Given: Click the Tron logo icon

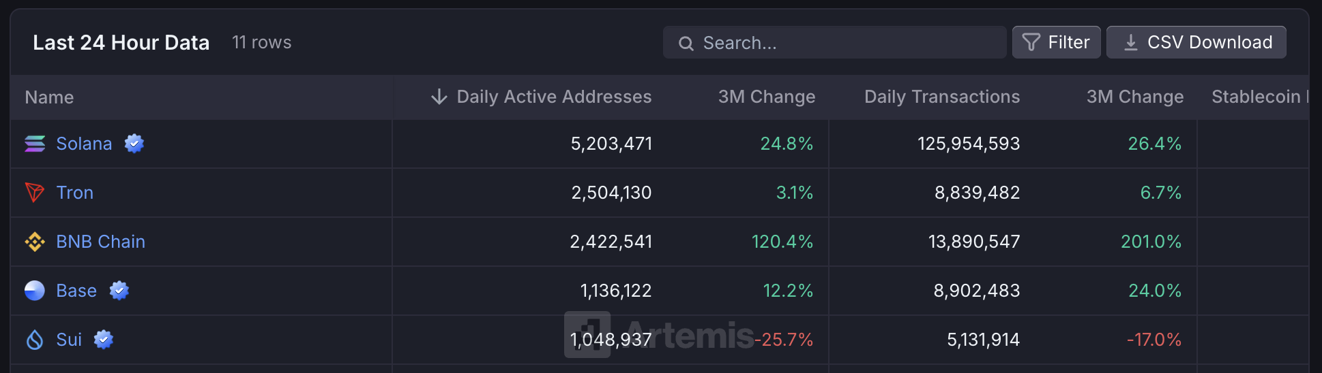Looking at the screenshot, I should tap(35, 193).
